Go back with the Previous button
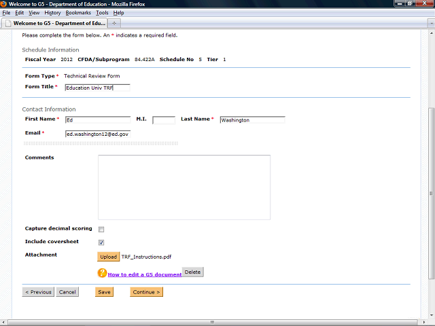435x326 pixels. [38, 292]
